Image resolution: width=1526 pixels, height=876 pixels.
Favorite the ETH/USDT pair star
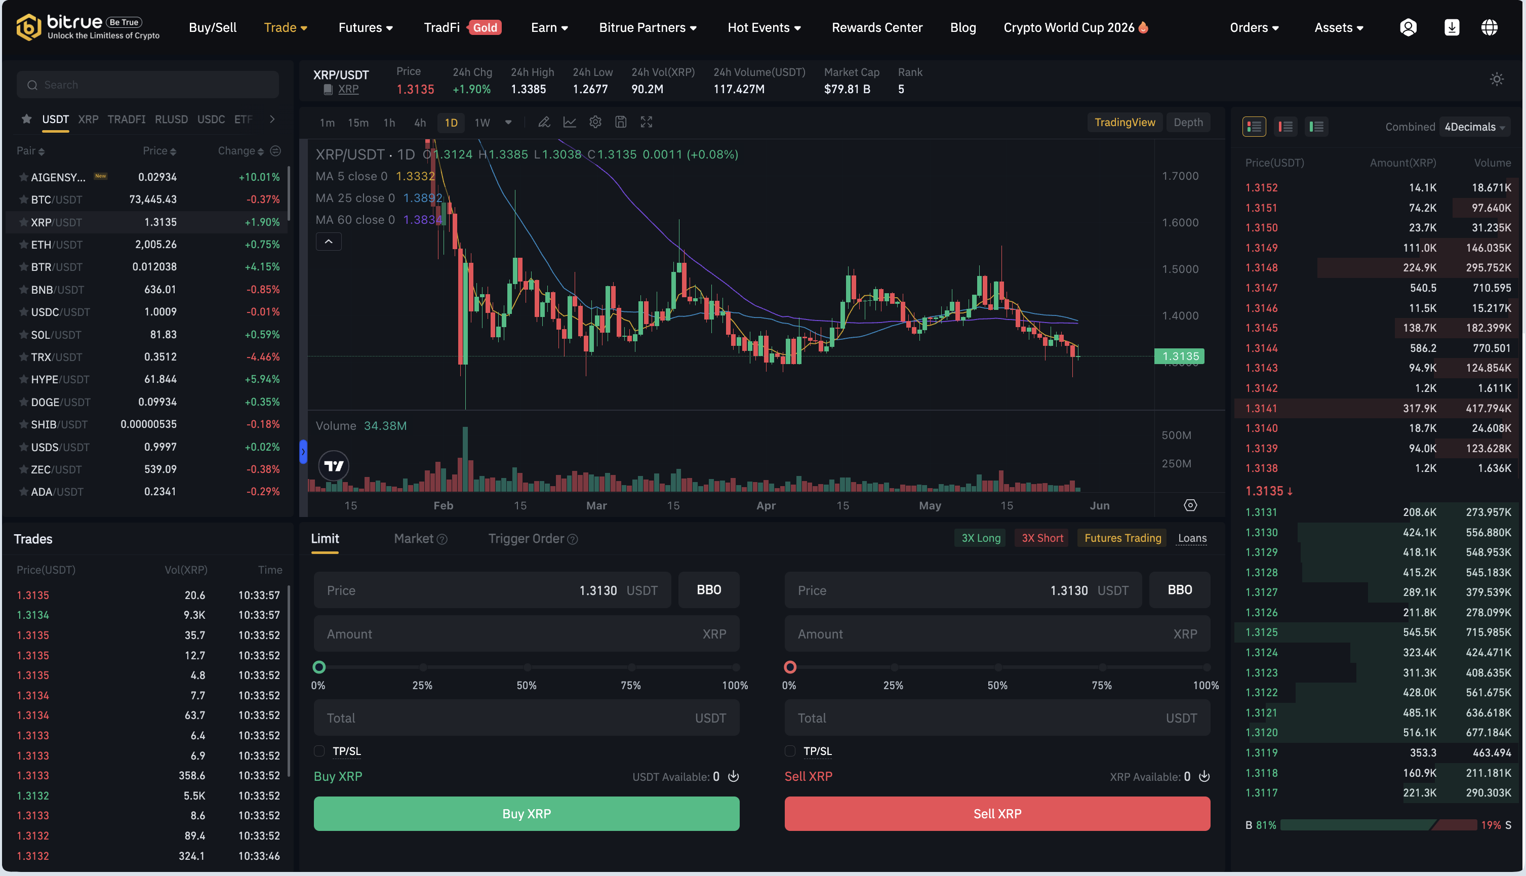pyautogui.click(x=23, y=245)
